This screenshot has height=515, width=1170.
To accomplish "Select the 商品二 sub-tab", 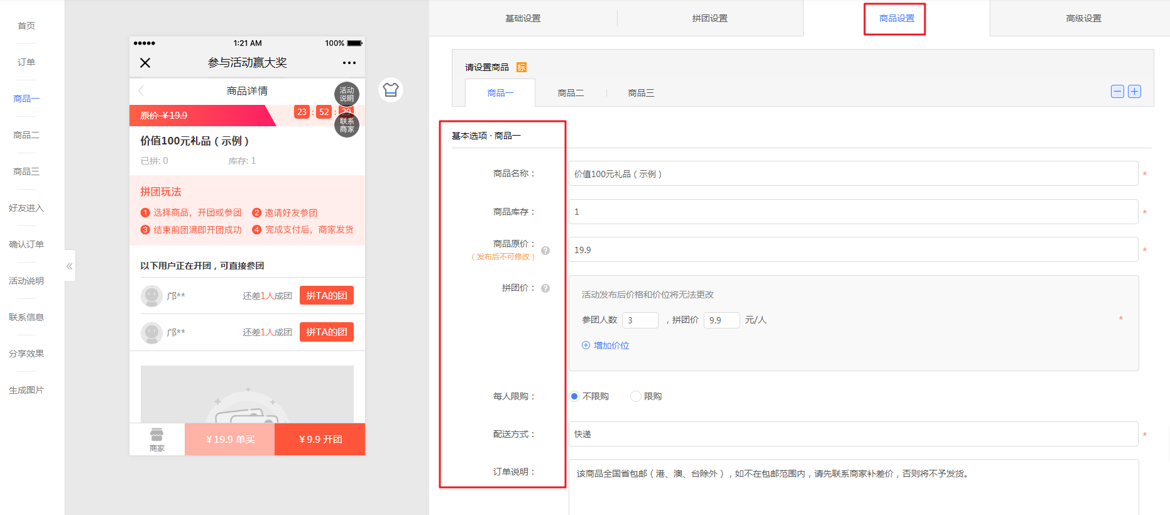I will point(571,93).
